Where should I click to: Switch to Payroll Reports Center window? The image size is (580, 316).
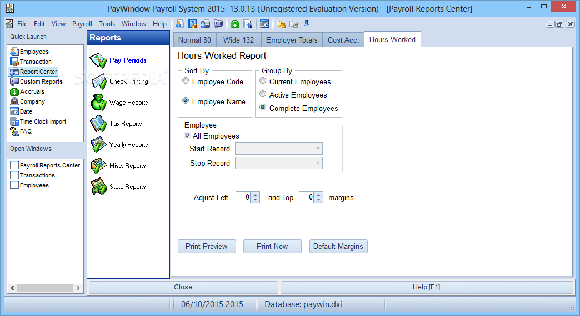click(x=45, y=165)
